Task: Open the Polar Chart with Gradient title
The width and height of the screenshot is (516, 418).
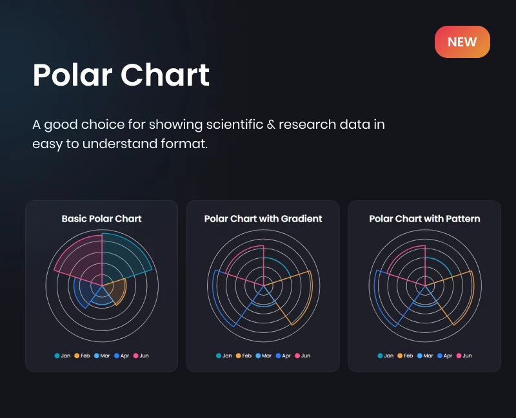Action: click(263, 218)
